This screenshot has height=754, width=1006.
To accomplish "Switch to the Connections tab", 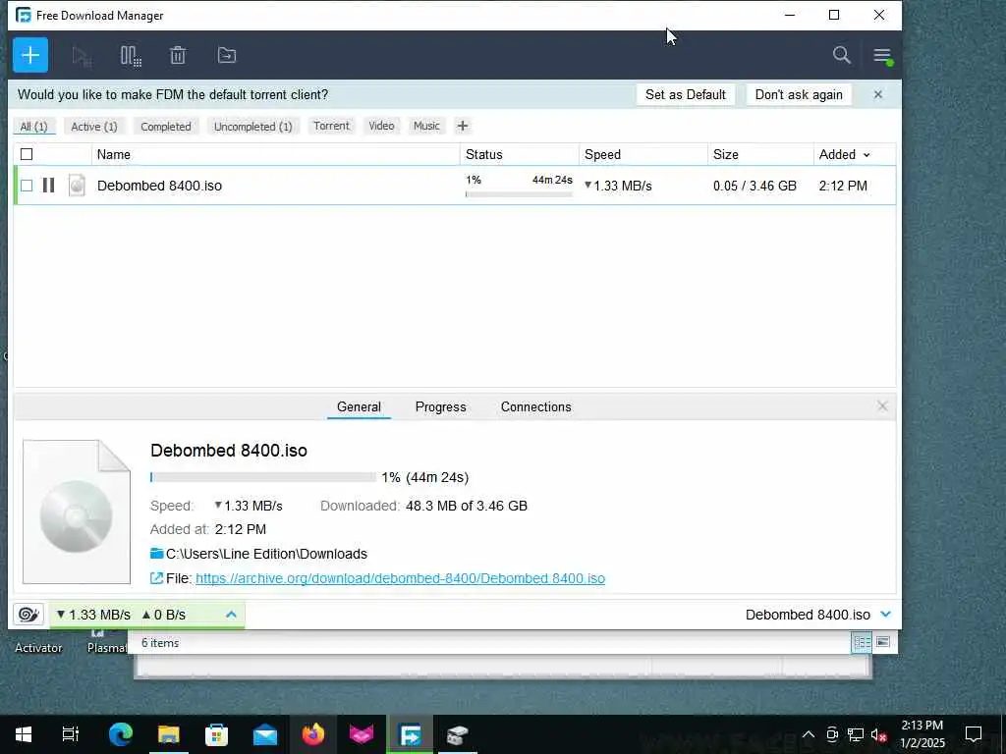I will [535, 407].
